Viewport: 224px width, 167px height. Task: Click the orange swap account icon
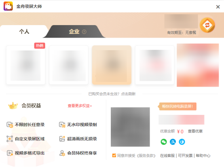point(207,25)
